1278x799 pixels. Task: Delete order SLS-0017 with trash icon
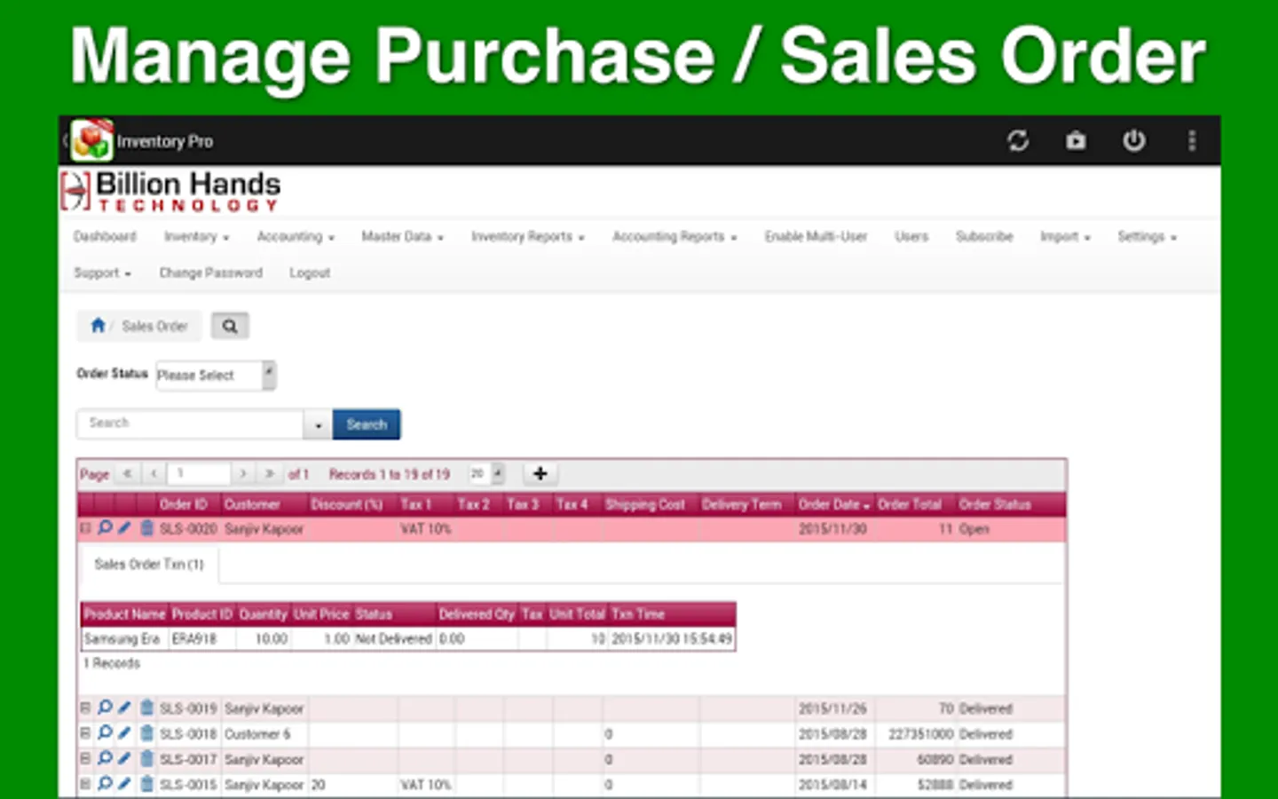tap(146, 758)
